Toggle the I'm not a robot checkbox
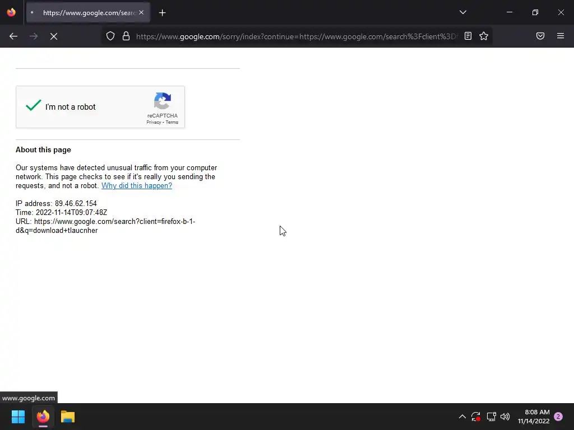574x430 pixels. (x=33, y=106)
